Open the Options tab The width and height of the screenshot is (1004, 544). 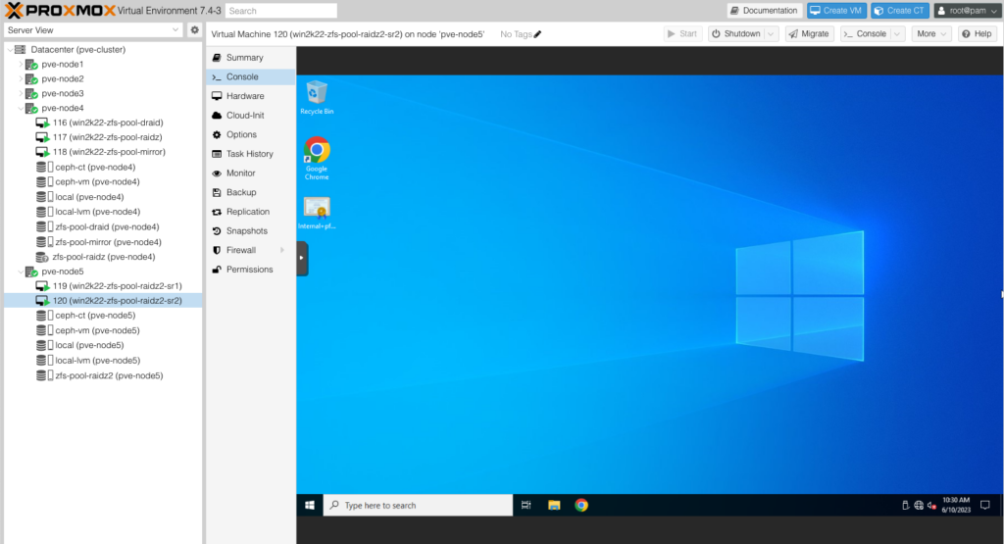pos(250,134)
